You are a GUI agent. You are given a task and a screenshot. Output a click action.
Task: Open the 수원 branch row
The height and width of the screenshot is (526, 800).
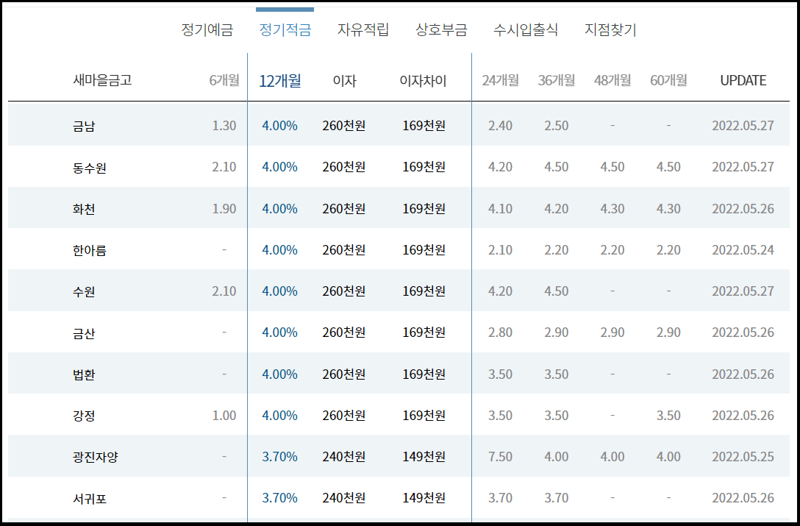pos(399,291)
